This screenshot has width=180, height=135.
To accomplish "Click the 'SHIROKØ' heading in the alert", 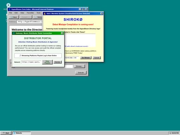I will click(x=73, y=20).
